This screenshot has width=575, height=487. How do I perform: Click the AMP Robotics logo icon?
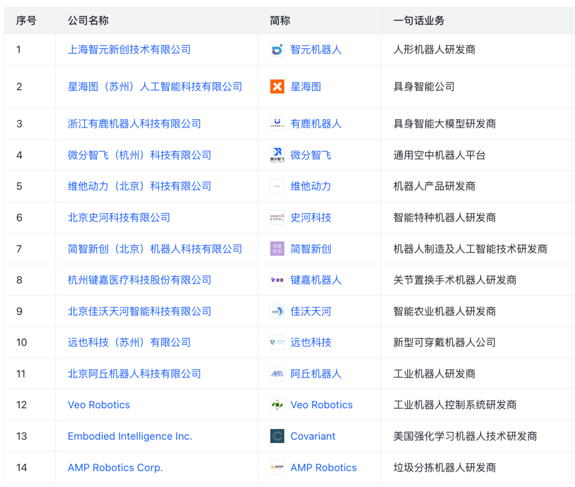tap(277, 467)
